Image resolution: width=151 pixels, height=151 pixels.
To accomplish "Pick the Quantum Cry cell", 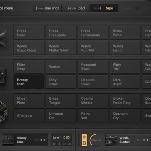I will (x=125, y=116).
